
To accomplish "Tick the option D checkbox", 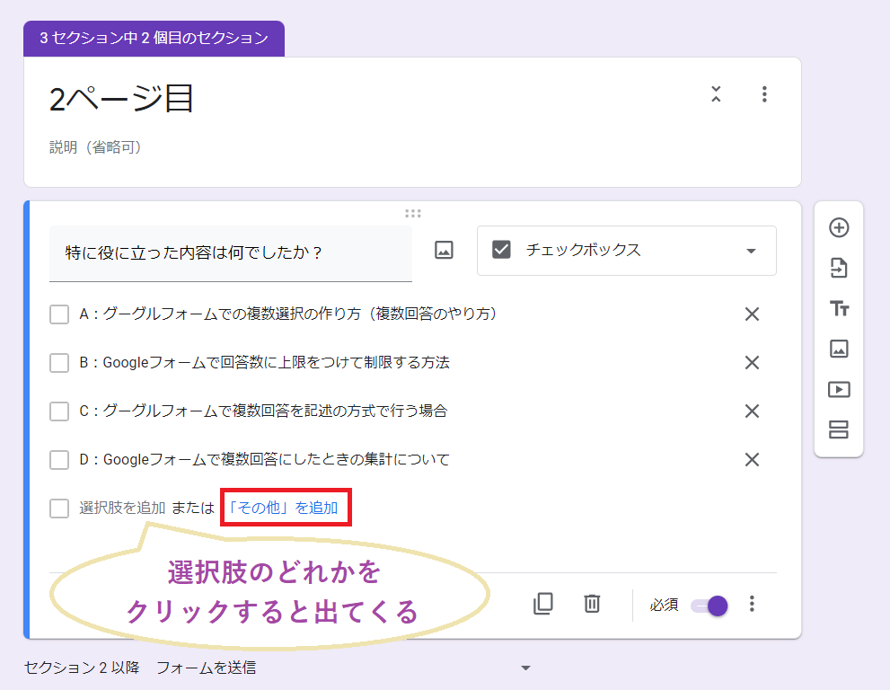I will pyautogui.click(x=59, y=459).
